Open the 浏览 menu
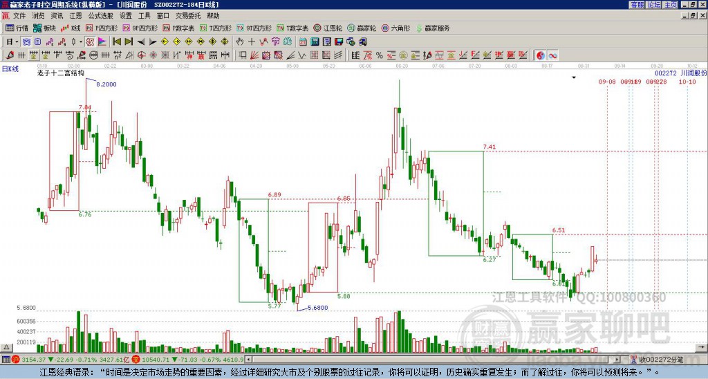This screenshot has width=708, height=379. [38, 16]
